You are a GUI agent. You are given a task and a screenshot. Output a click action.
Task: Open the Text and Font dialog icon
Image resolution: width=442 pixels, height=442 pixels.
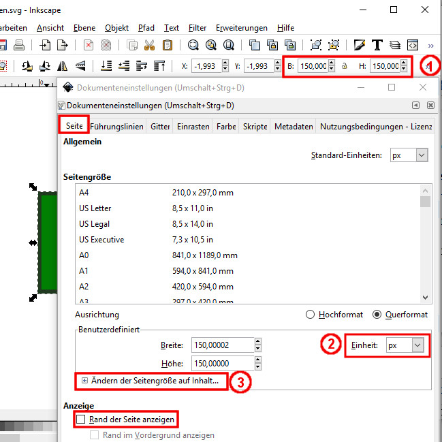(x=377, y=46)
